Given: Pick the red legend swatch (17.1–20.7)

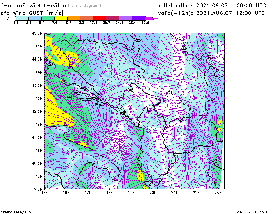Looking at the screenshot, I should (x=100, y=18).
